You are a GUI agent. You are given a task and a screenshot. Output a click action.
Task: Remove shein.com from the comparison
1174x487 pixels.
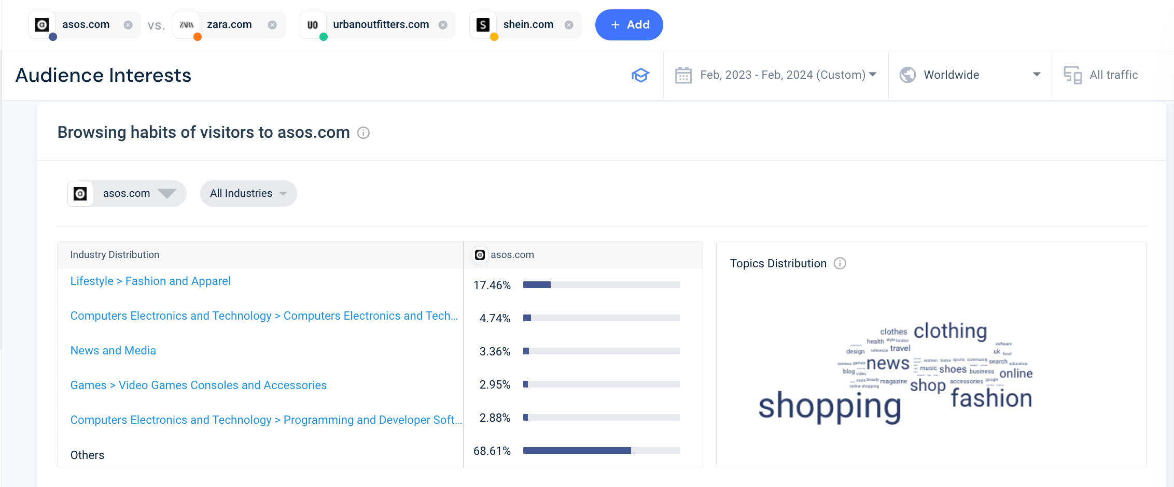(x=569, y=25)
